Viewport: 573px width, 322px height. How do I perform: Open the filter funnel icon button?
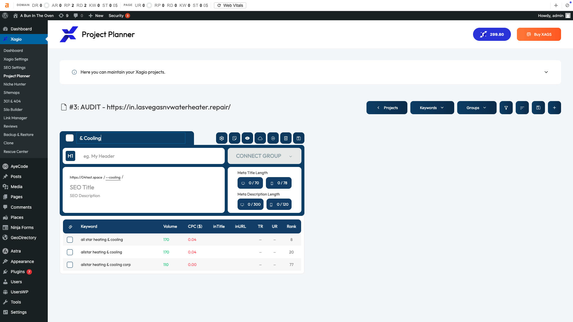point(506,108)
